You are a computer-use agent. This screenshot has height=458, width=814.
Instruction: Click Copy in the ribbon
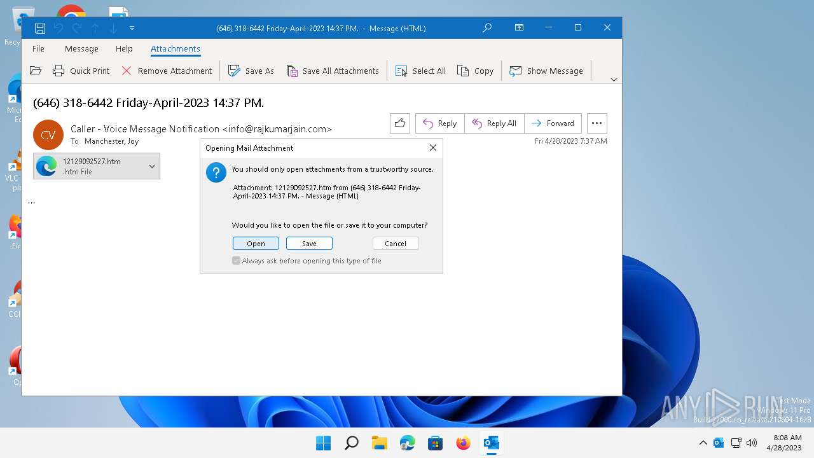(x=476, y=71)
